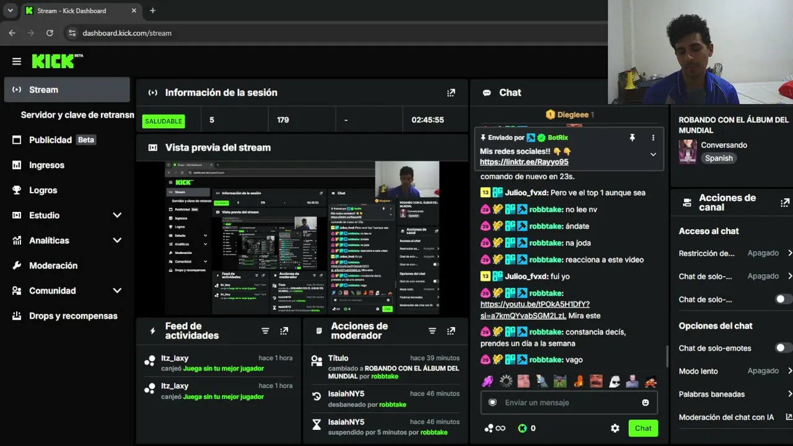Screen dimensions: 793x446
Task: Open Logros in the sidebar
Action: (67, 190)
